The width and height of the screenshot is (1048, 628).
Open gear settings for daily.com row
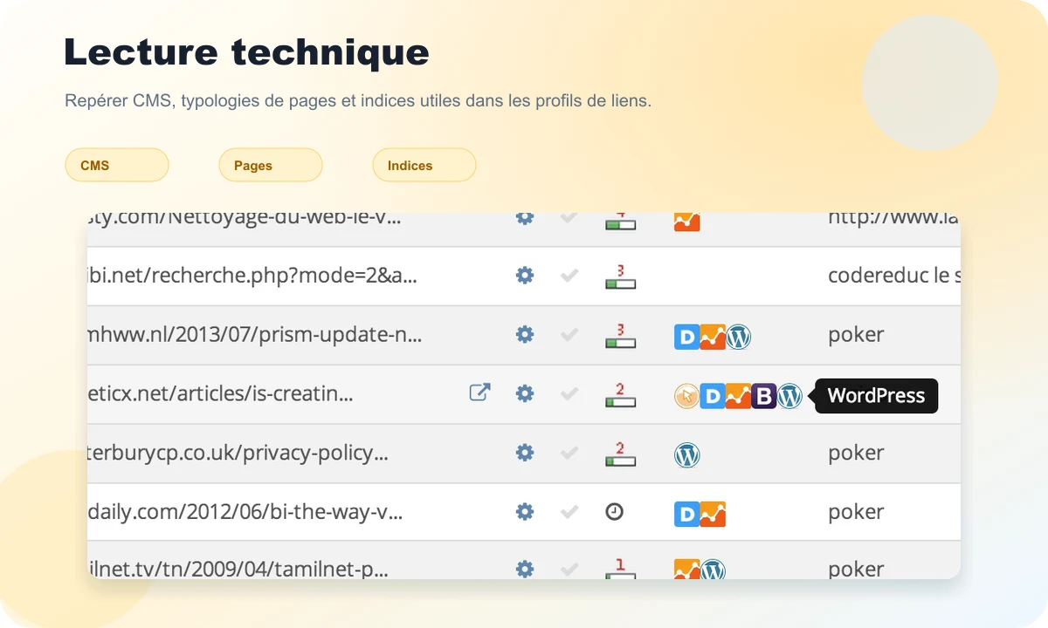pyautogui.click(x=525, y=512)
